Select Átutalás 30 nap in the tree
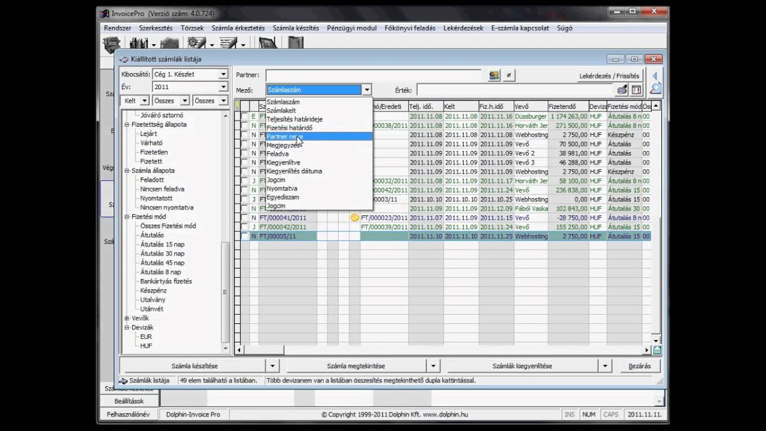The width and height of the screenshot is (766, 431). (x=162, y=254)
